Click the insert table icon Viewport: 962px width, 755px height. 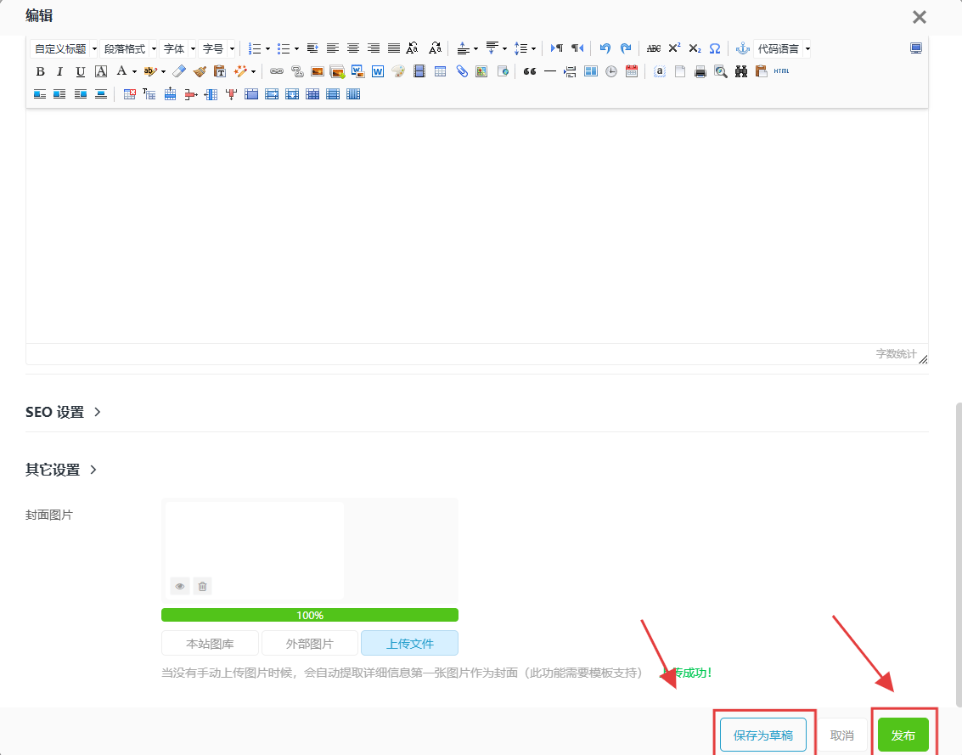click(440, 72)
